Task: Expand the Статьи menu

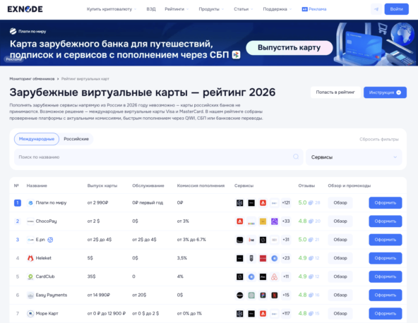Action: pos(244,9)
